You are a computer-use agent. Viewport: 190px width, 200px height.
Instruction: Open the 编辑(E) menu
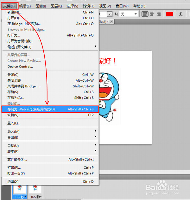coord(25,6)
